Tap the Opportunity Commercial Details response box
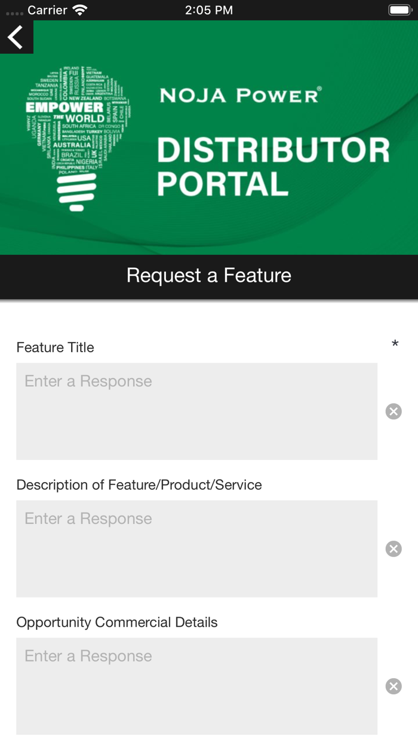 point(196,686)
